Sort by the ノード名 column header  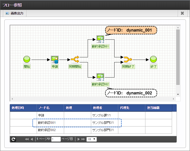tap(50, 108)
